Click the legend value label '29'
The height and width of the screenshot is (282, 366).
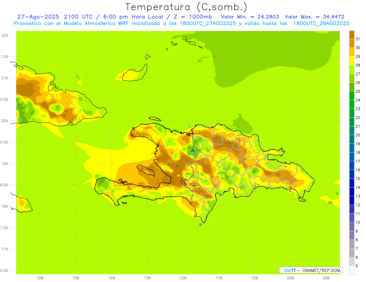pyautogui.click(x=358, y=56)
